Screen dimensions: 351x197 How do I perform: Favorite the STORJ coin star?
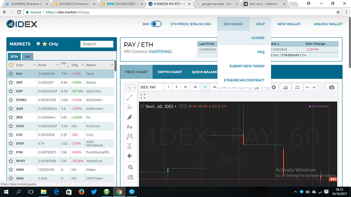(11, 100)
